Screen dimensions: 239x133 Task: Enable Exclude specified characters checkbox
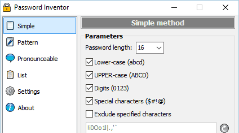coord(89,114)
